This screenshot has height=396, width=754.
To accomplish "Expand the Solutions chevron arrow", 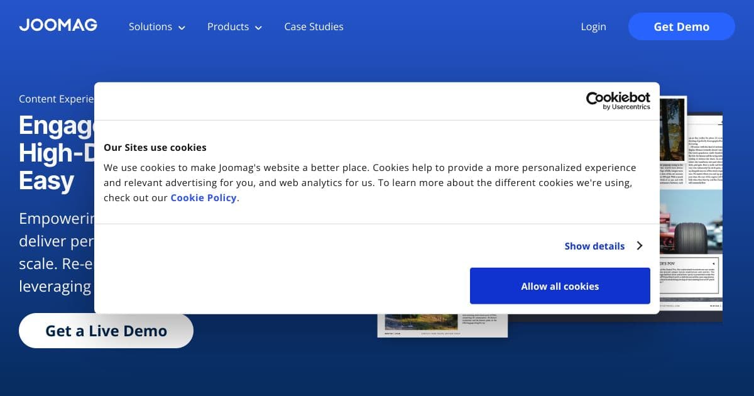I will [x=182, y=28].
